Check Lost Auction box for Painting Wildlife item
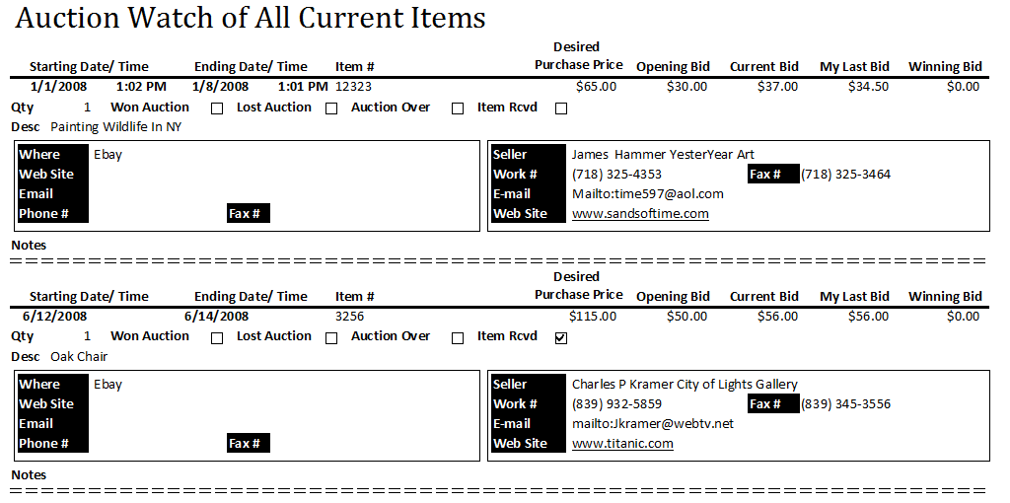Screen dimensions: 1010x503 (x=331, y=108)
